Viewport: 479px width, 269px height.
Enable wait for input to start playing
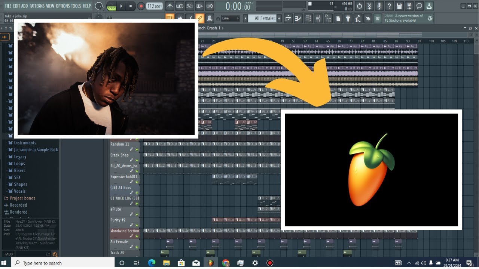pyautogui.click(x=180, y=6)
